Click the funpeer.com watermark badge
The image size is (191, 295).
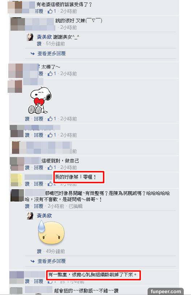point(166,291)
